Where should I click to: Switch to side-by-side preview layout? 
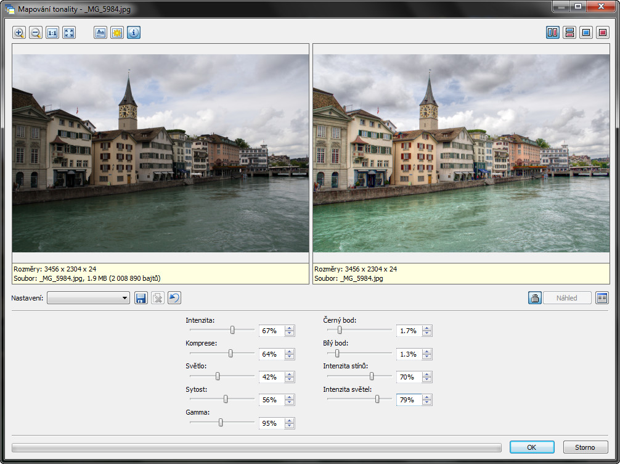click(553, 33)
